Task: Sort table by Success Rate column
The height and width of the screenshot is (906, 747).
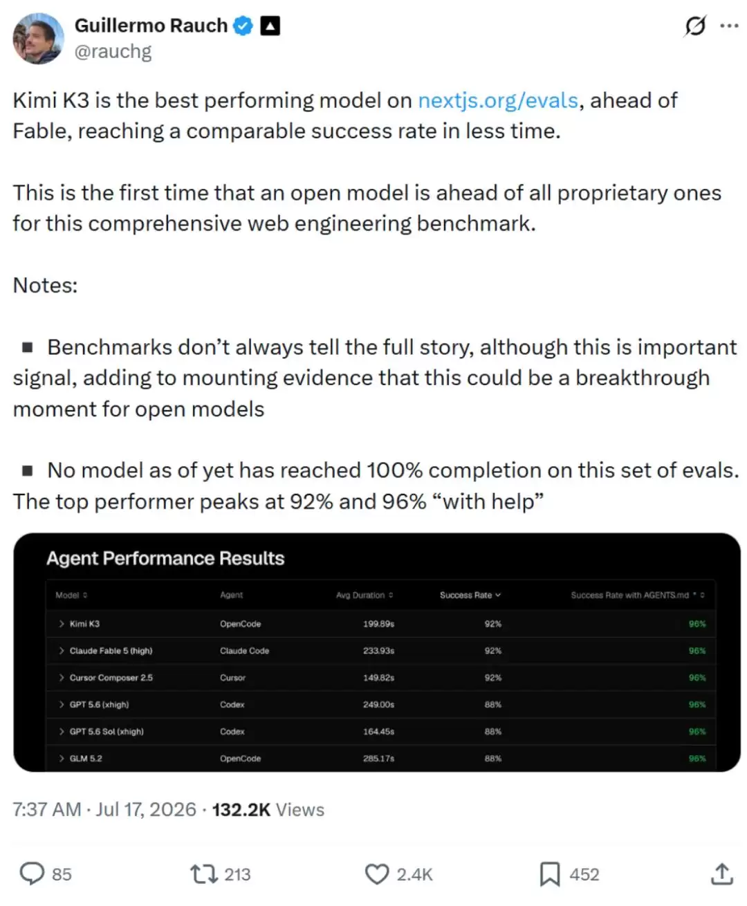Action: click(x=470, y=595)
